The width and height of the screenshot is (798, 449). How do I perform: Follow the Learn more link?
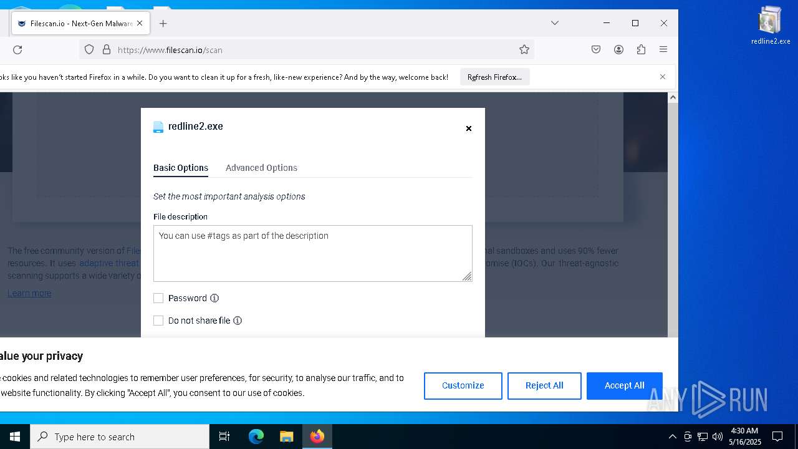[29, 293]
